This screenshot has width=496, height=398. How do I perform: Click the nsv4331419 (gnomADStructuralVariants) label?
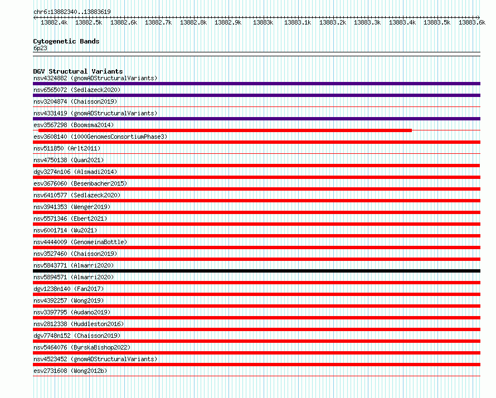pos(95,113)
